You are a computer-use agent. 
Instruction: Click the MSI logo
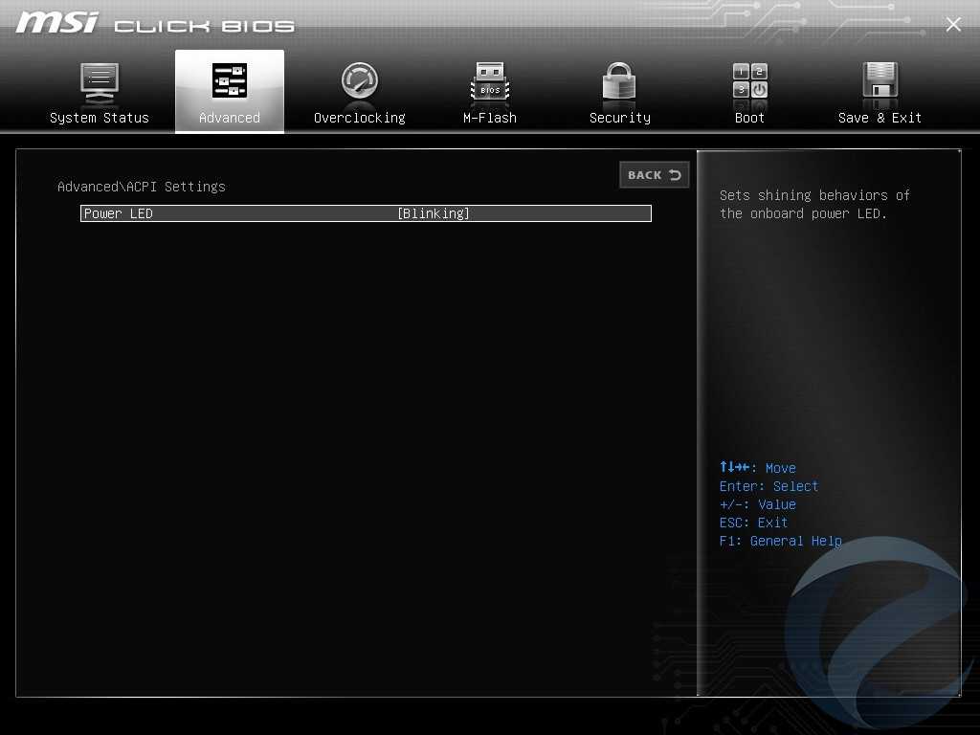56,23
